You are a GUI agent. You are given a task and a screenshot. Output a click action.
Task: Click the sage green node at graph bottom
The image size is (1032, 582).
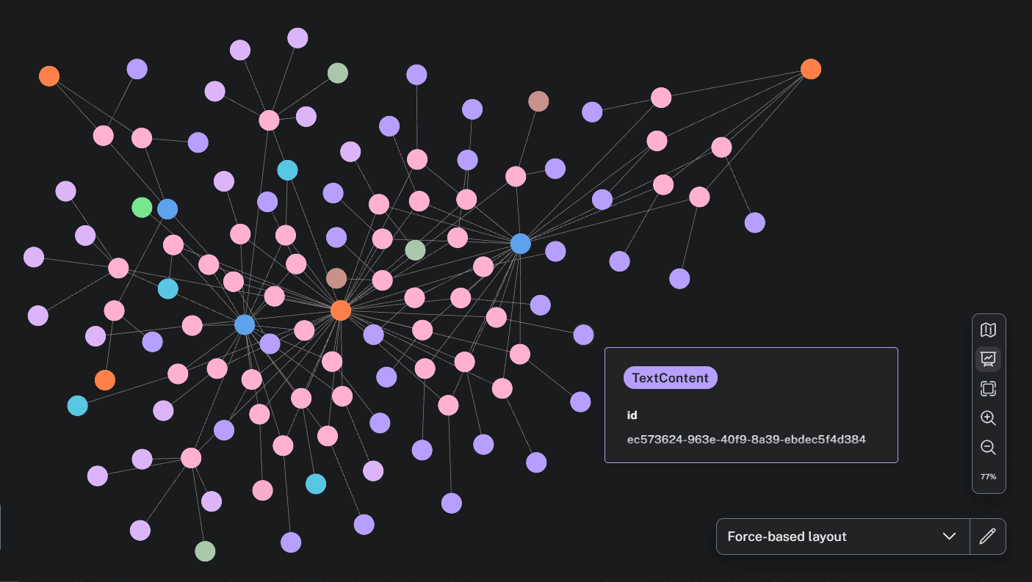[205, 550]
